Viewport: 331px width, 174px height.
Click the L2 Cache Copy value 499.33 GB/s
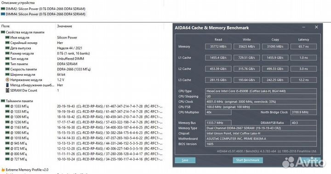click(275, 69)
